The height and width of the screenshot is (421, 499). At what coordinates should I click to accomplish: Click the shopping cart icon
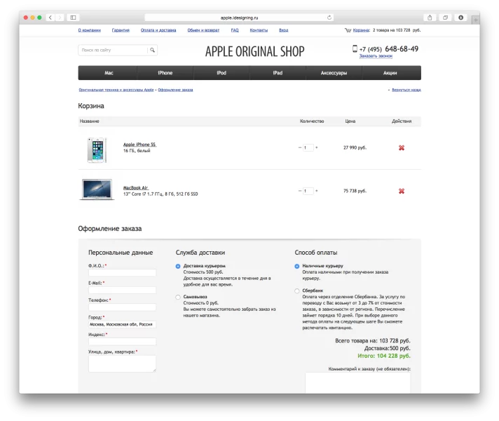click(348, 30)
